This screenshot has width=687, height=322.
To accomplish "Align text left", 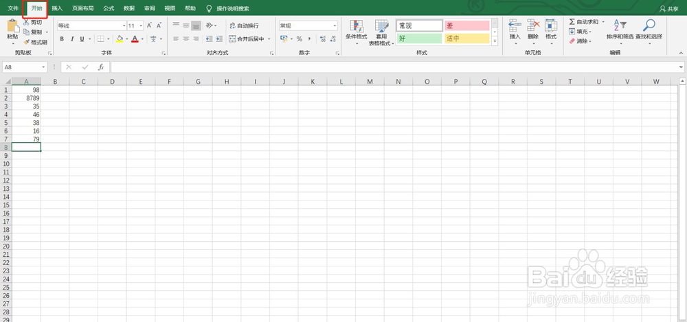I will coord(176,39).
